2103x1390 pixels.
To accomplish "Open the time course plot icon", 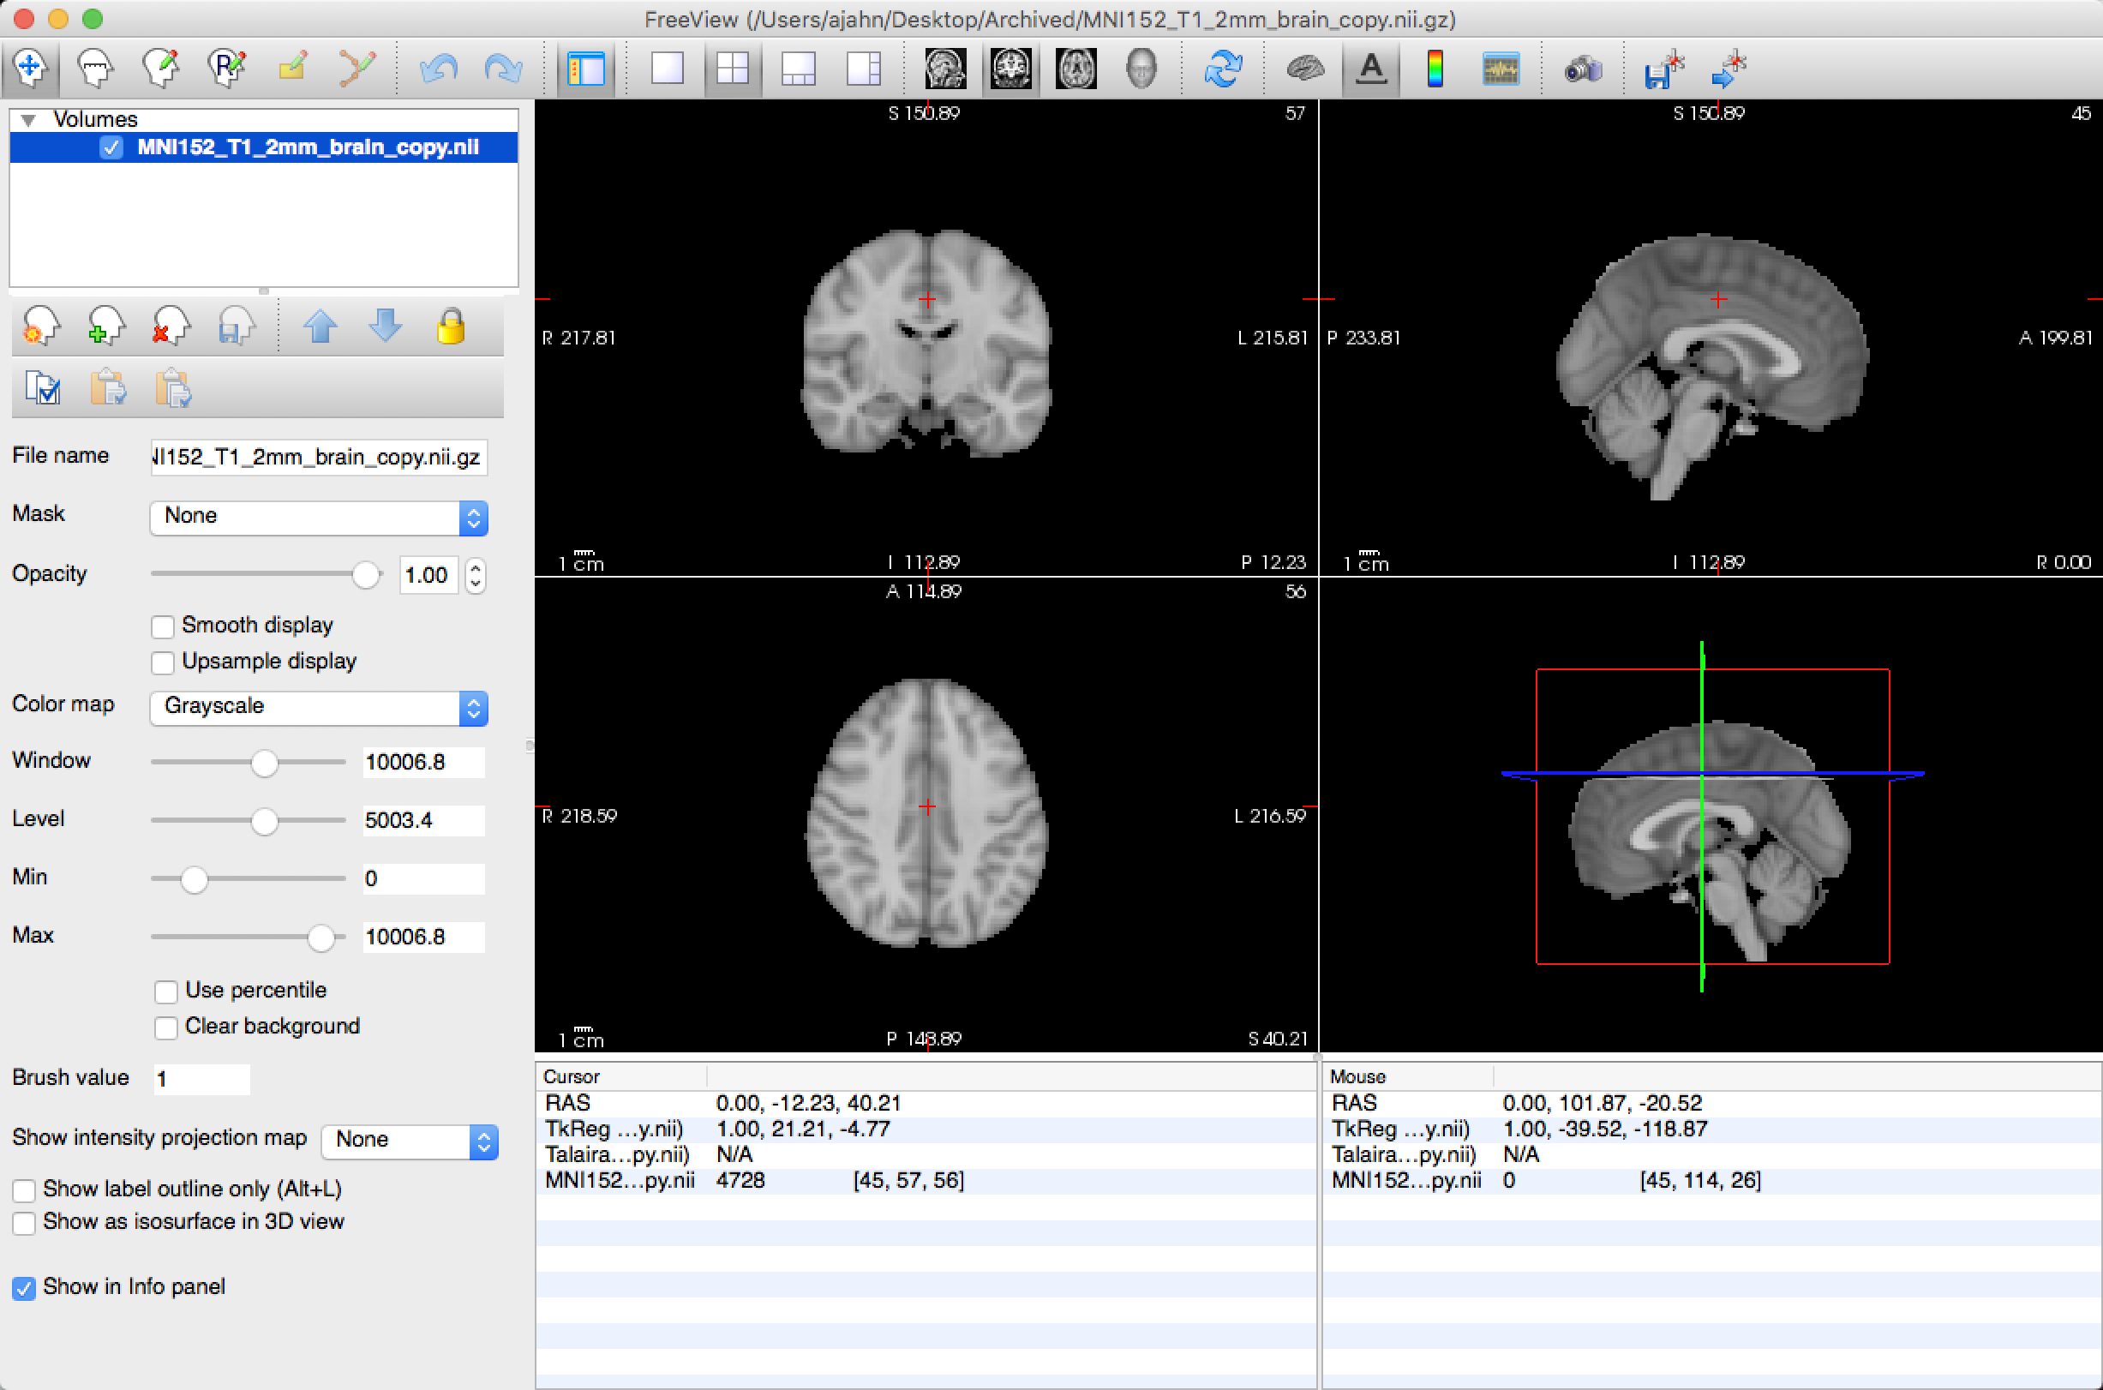I will tap(1501, 69).
